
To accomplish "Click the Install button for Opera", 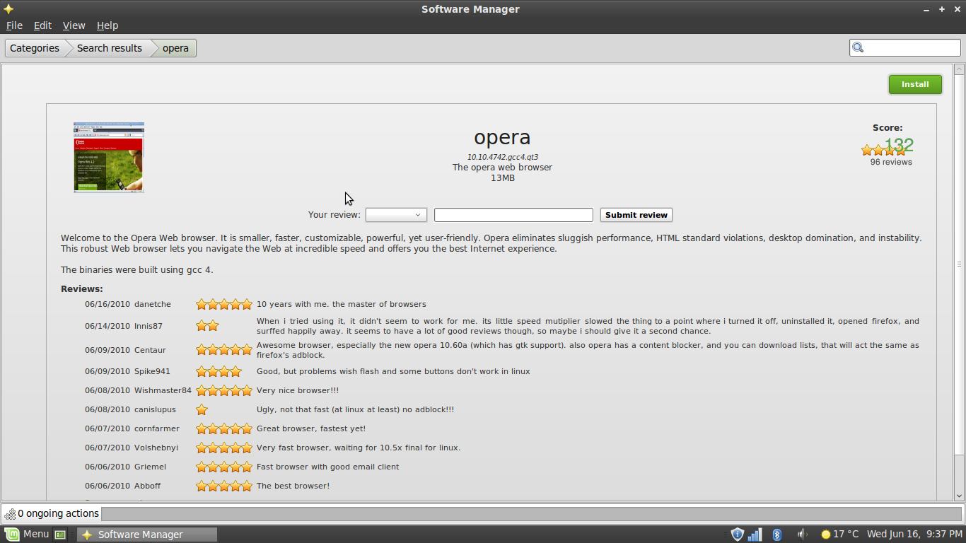I will pos(915,84).
